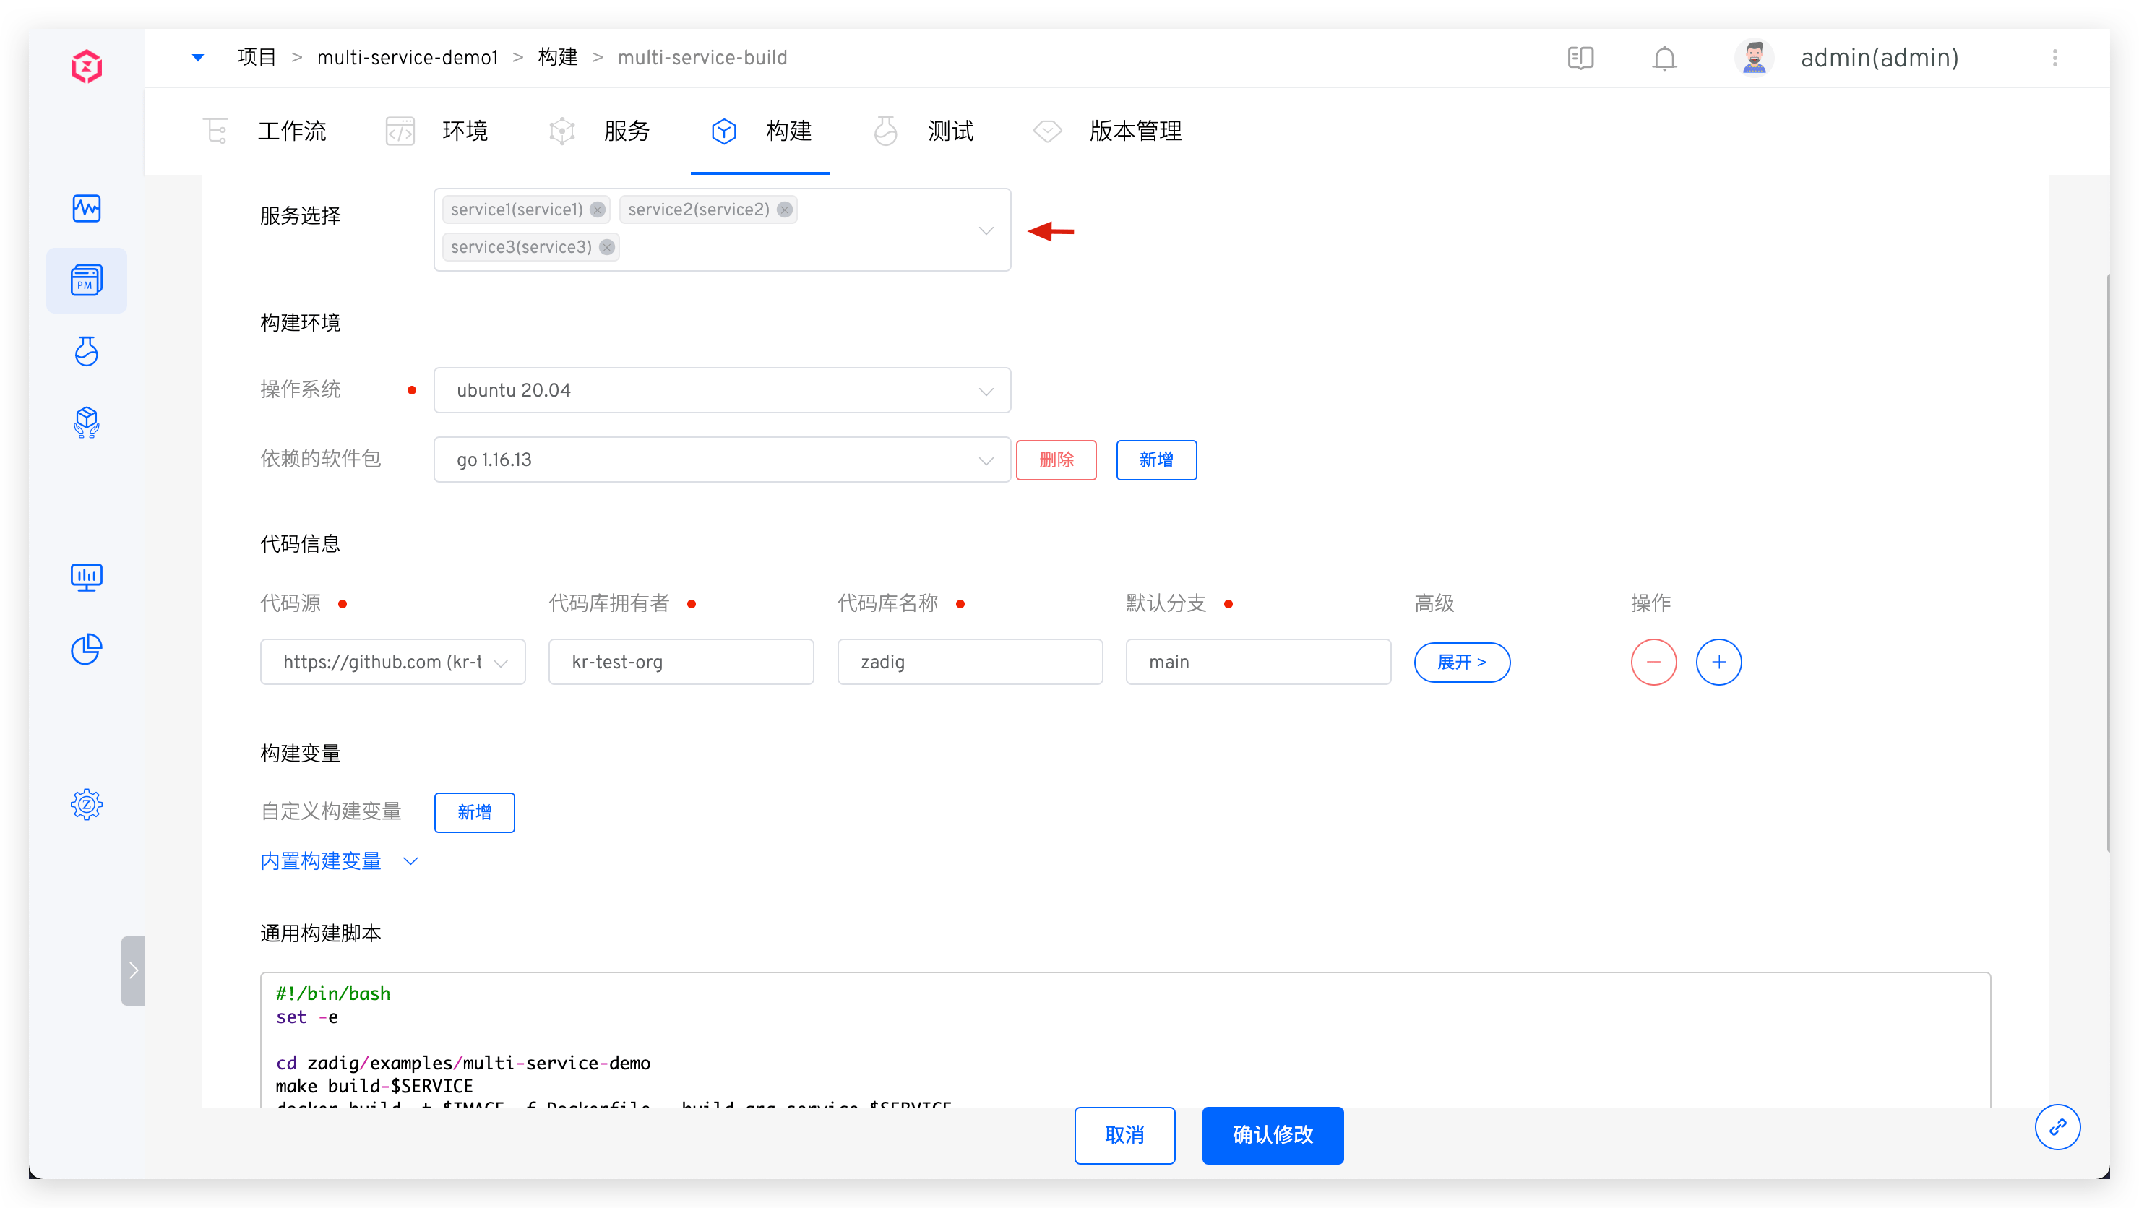This screenshot has width=2139, height=1208.
Task: Open notifications via the bell icon
Action: point(1664,57)
